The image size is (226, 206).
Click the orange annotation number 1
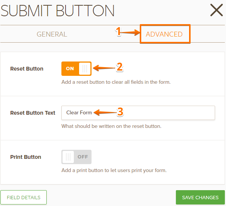118,32
